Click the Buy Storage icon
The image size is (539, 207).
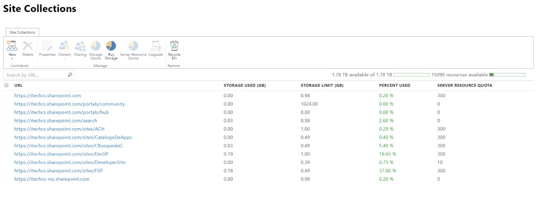pyautogui.click(x=111, y=46)
